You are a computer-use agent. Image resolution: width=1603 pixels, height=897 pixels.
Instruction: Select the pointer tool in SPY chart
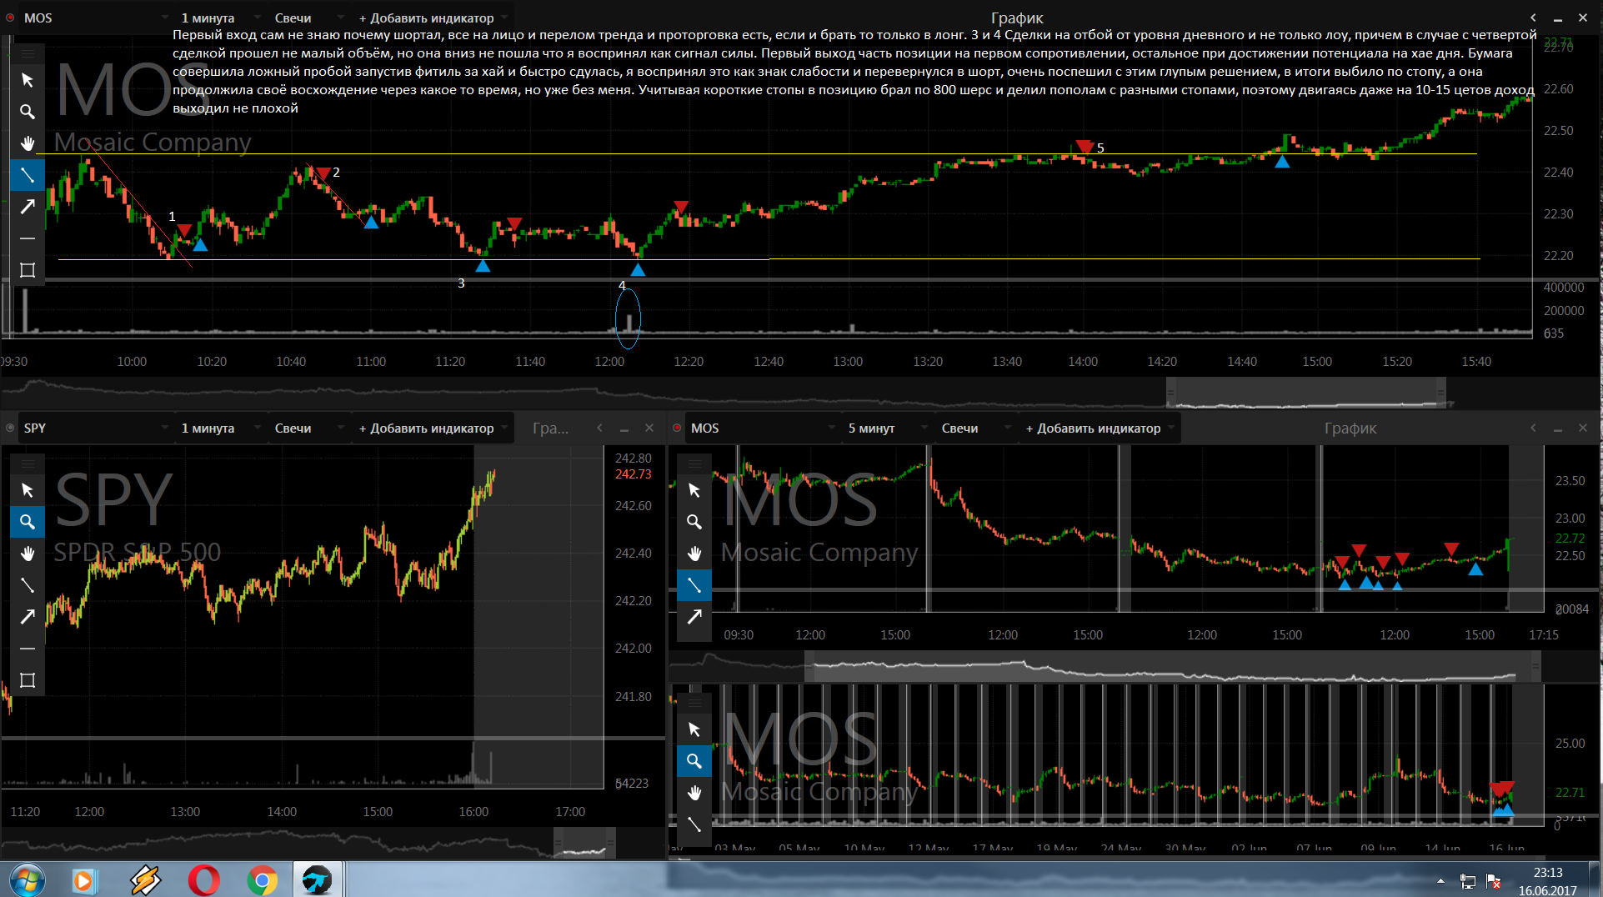(27, 490)
